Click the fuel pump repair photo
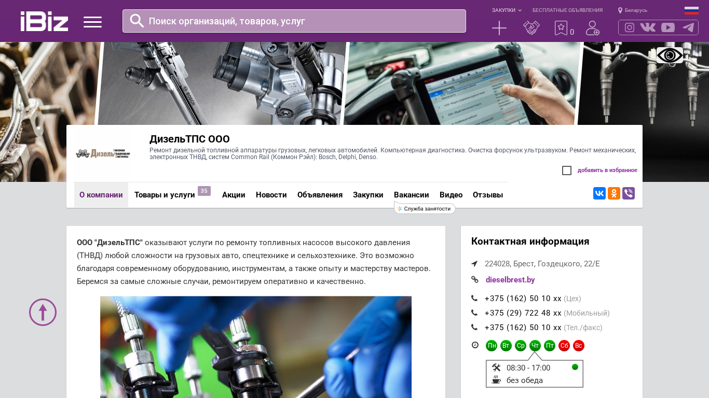 click(256, 347)
